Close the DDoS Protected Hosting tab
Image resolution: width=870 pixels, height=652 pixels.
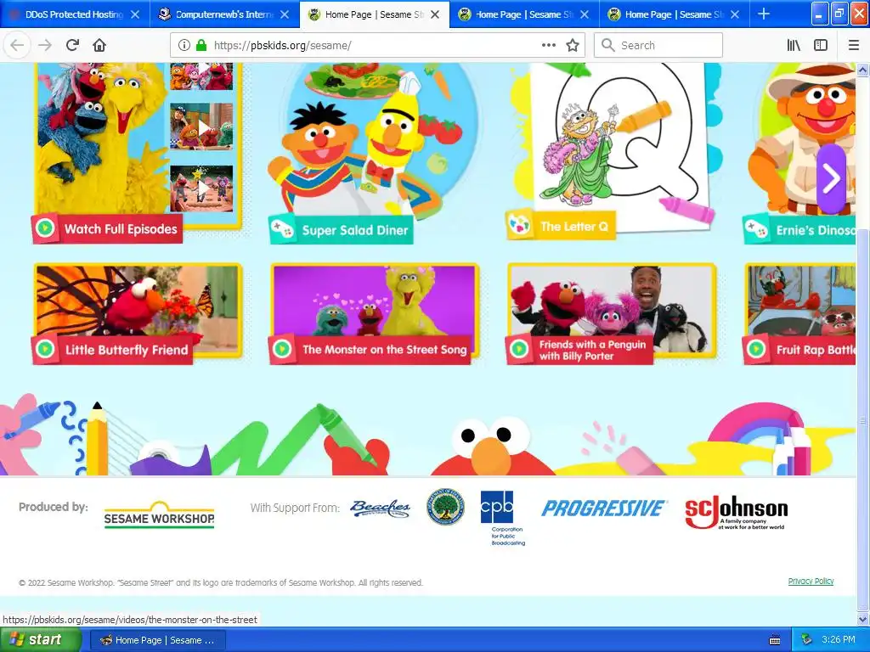pos(135,14)
